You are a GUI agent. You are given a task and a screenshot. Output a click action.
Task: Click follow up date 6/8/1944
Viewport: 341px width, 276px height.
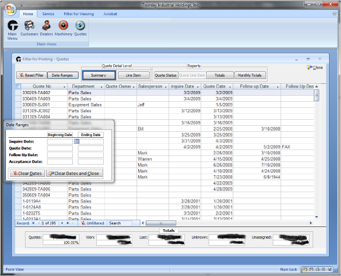pos(257,177)
